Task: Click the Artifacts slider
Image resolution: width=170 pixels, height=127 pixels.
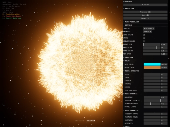Action: tap(152, 123)
